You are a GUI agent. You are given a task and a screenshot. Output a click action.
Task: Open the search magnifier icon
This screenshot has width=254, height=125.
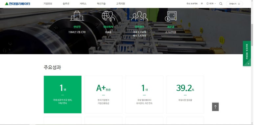[221, 4]
